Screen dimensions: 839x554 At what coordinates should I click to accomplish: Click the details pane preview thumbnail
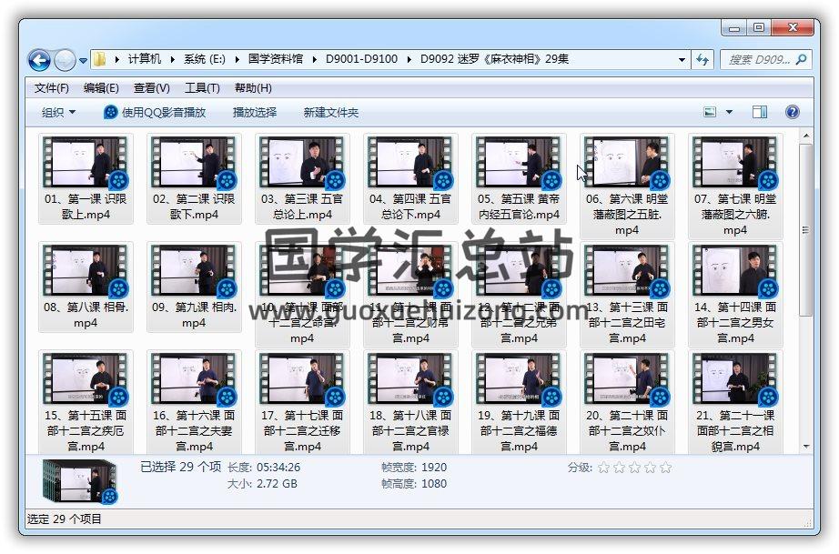(80, 481)
